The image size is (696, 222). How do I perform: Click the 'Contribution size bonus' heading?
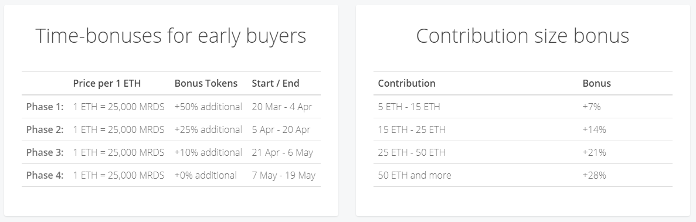click(522, 36)
